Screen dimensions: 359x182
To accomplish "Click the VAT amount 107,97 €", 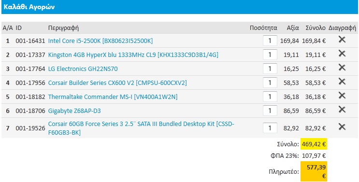I will click(x=314, y=156).
